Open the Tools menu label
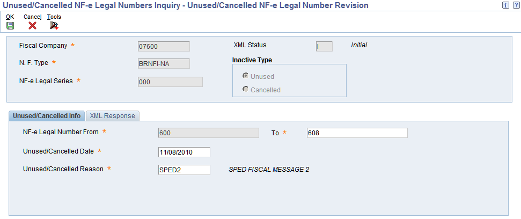The height and width of the screenshot is (219, 521). click(x=54, y=17)
